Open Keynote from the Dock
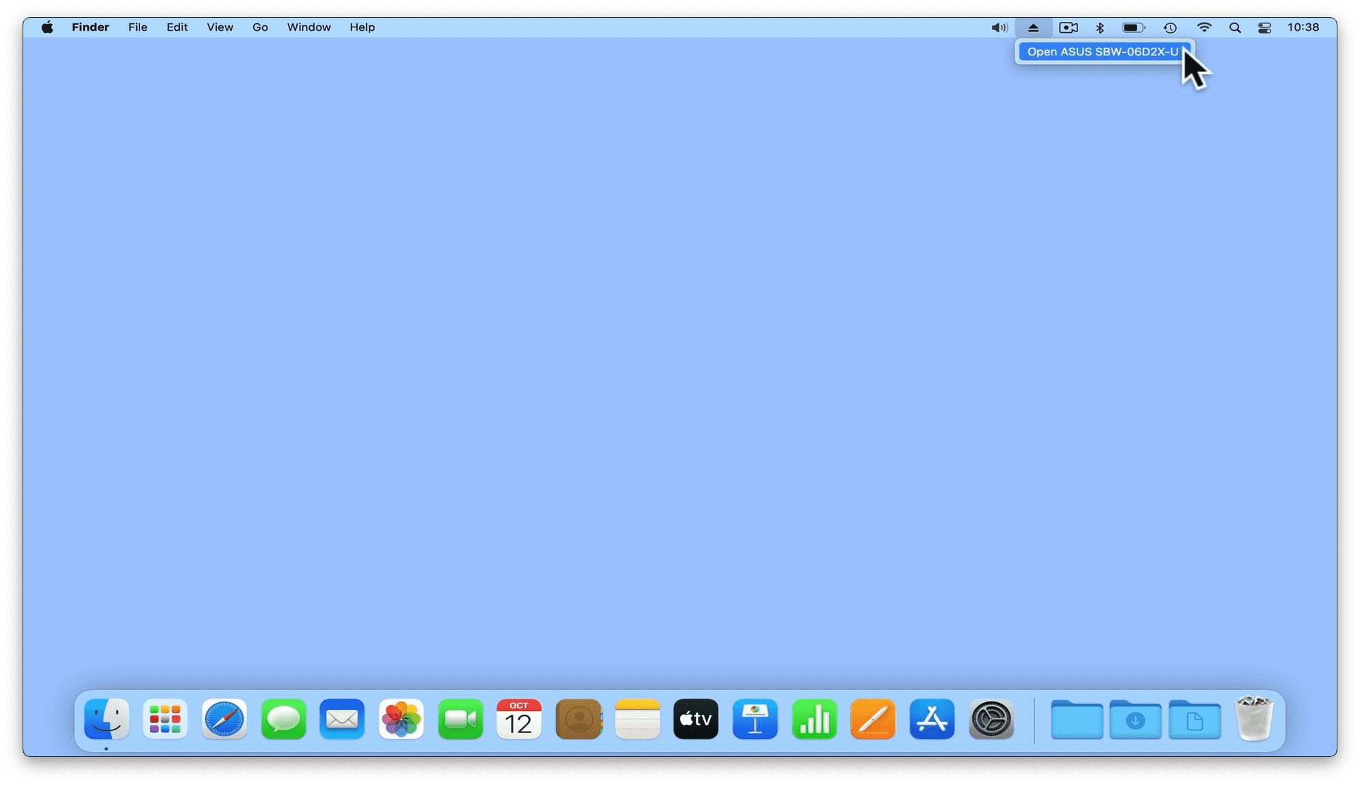The image size is (1360, 785). (x=755, y=719)
